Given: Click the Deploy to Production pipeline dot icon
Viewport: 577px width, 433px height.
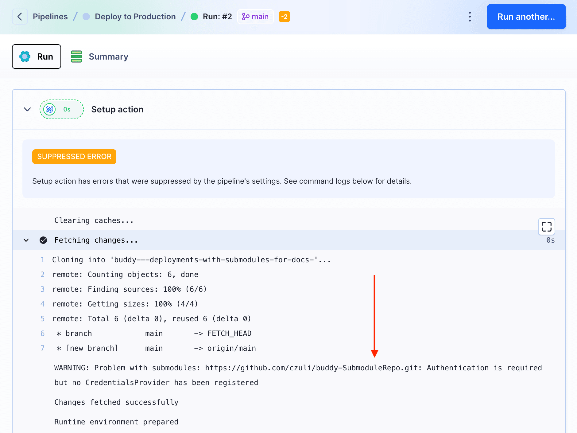Looking at the screenshot, I should [87, 17].
